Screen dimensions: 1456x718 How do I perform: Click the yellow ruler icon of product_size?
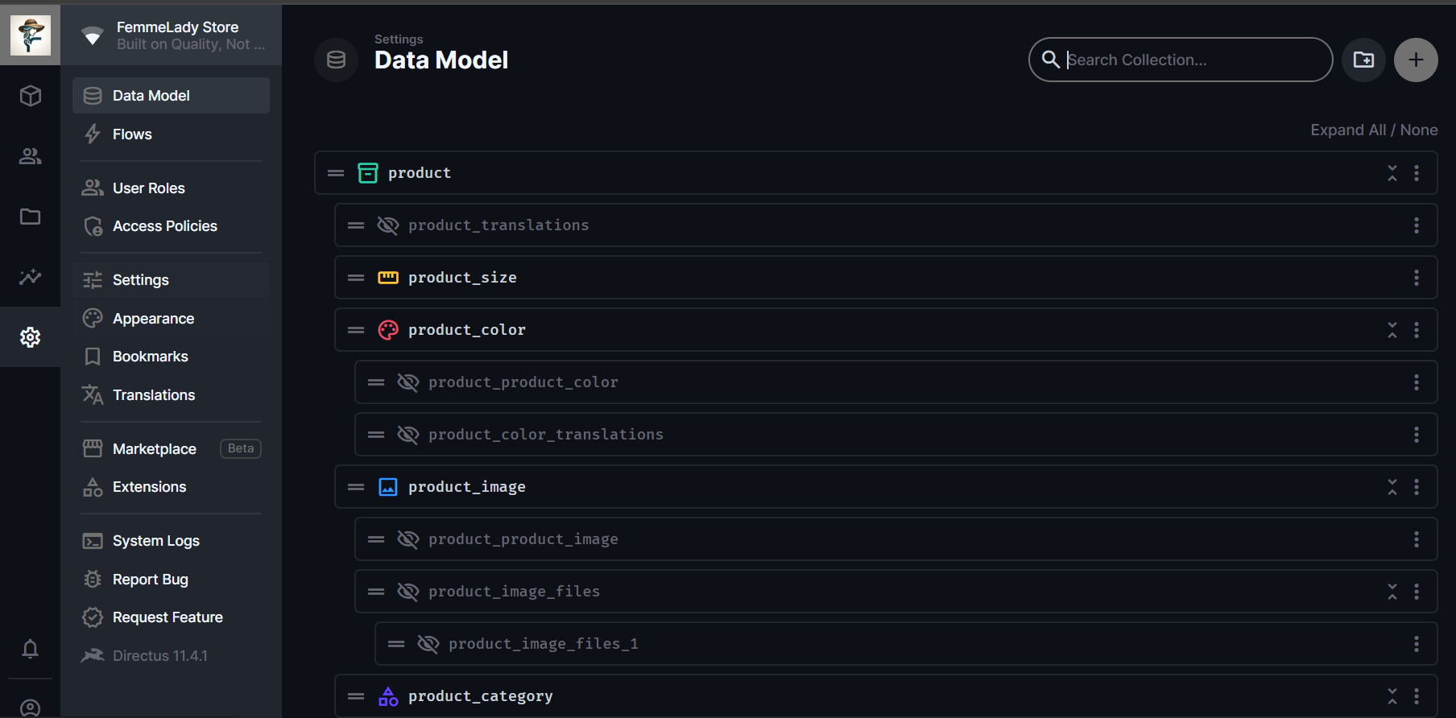(388, 278)
